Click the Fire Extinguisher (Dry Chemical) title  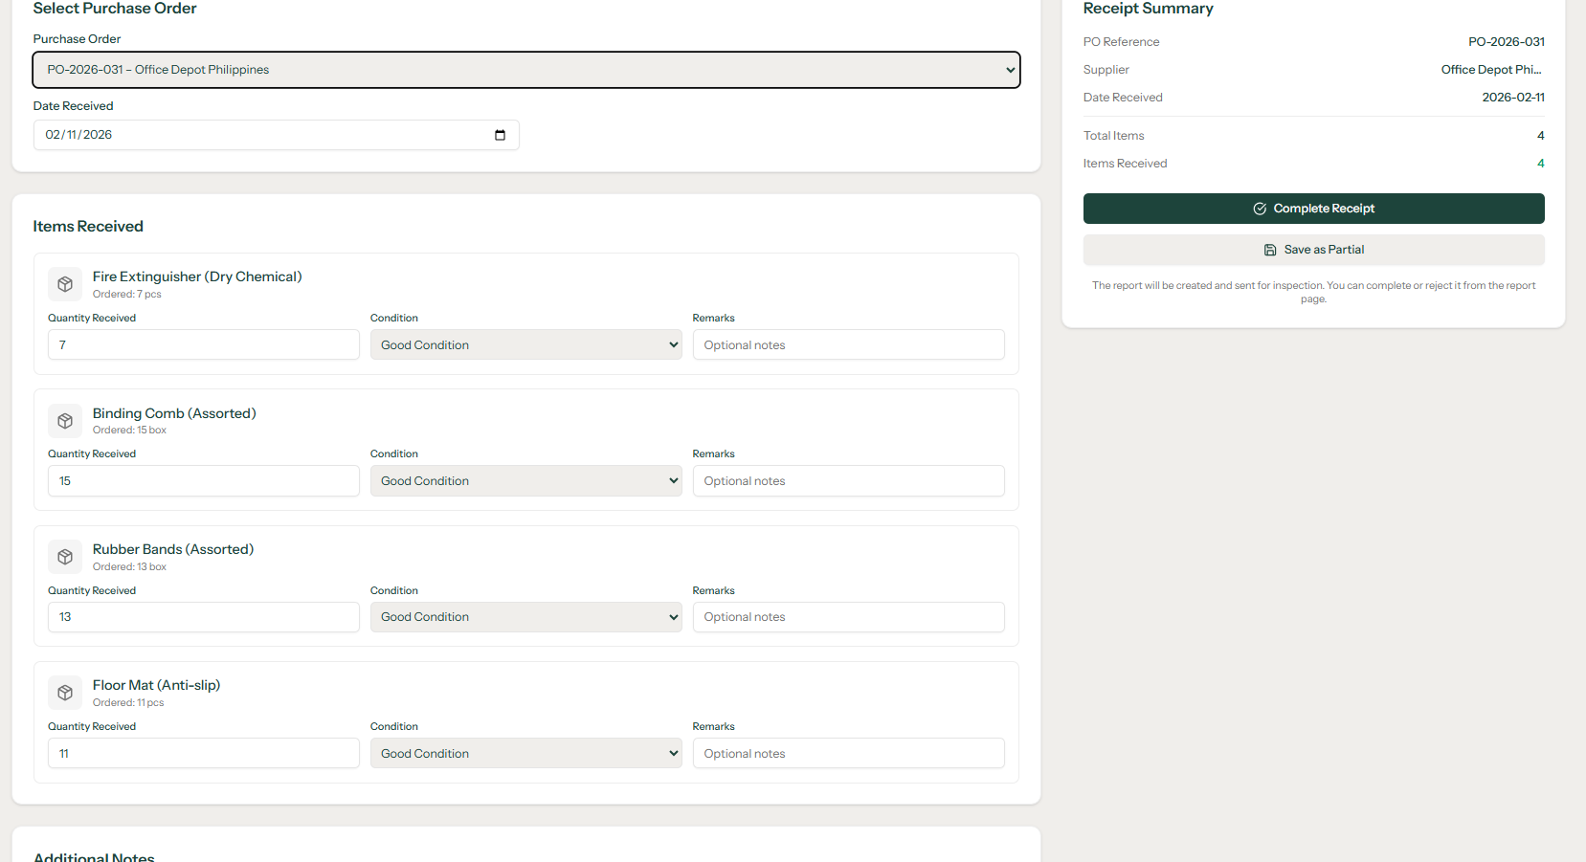coord(197,276)
